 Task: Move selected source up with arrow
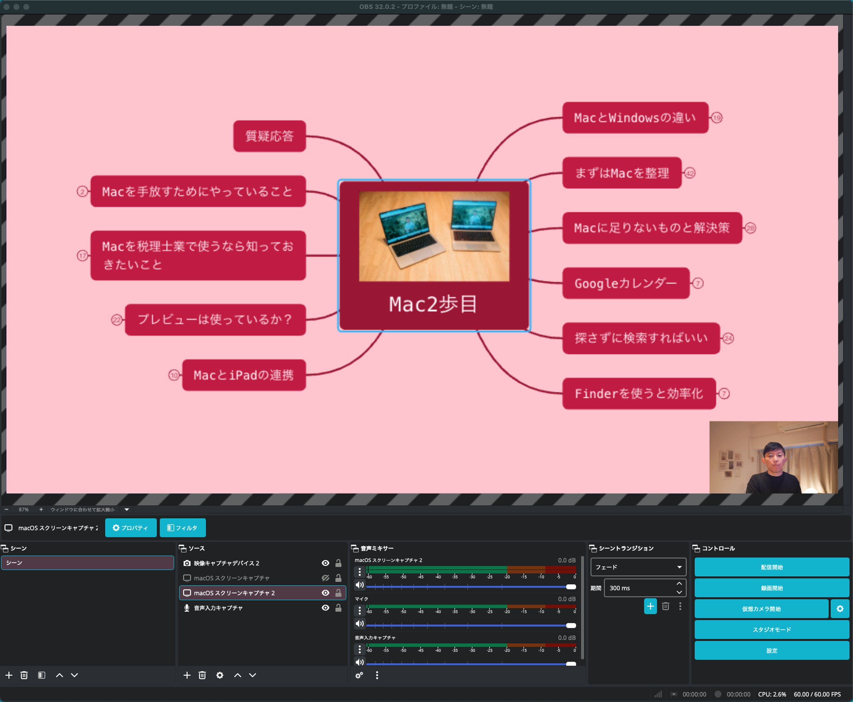point(237,675)
